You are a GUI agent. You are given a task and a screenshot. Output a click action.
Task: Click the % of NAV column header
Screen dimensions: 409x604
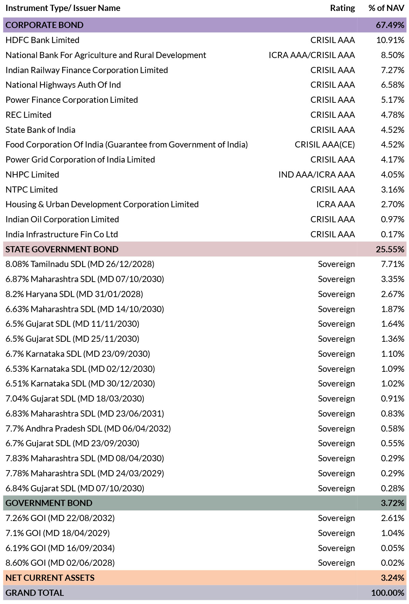(386, 8)
